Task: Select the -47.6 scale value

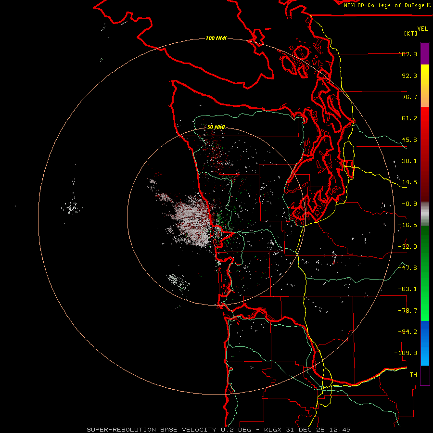Action: click(x=408, y=268)
